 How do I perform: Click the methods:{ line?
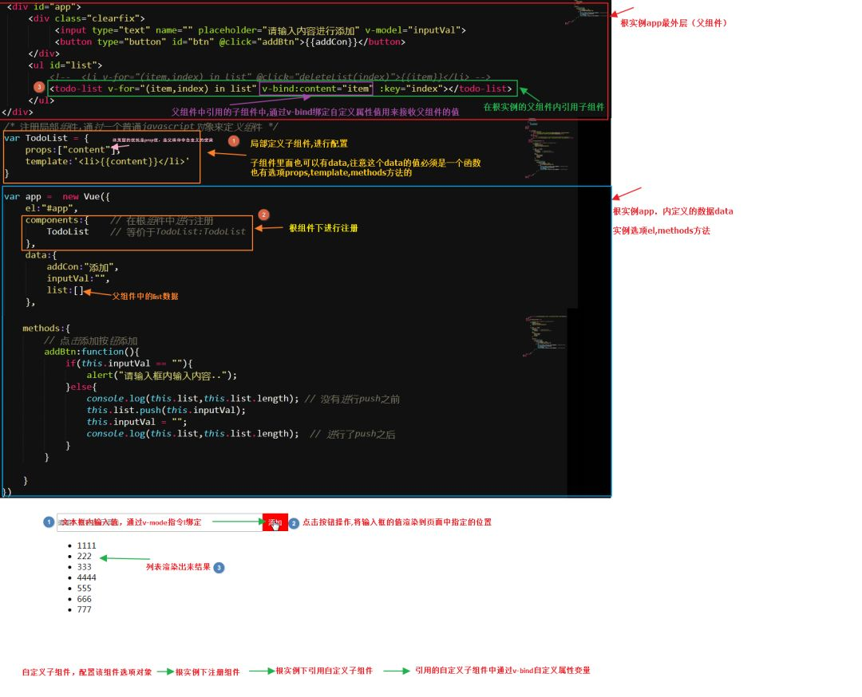click(x=46, y=328)
